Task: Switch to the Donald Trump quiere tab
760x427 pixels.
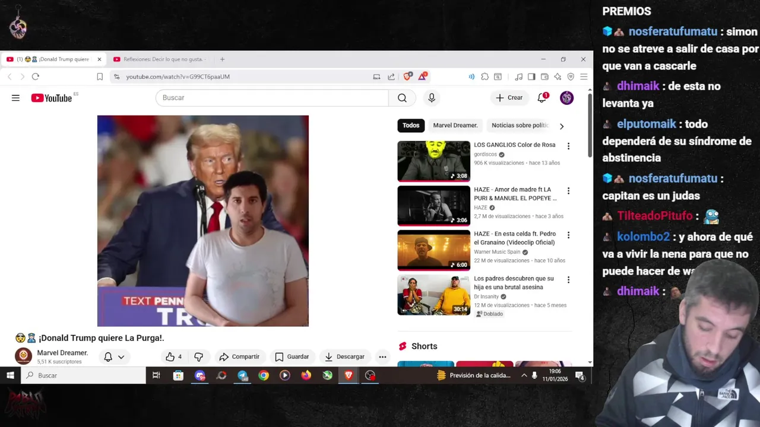Action: coord(54,59)
